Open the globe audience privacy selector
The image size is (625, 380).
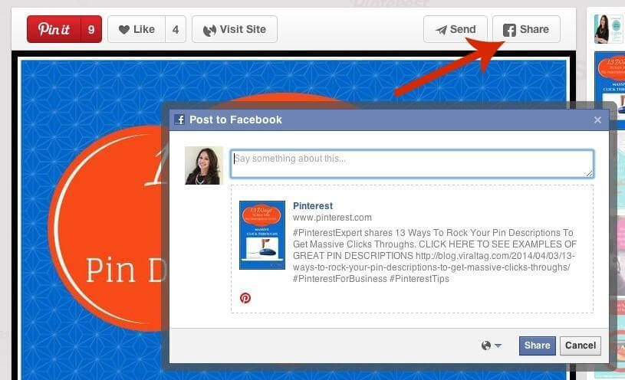486,346
